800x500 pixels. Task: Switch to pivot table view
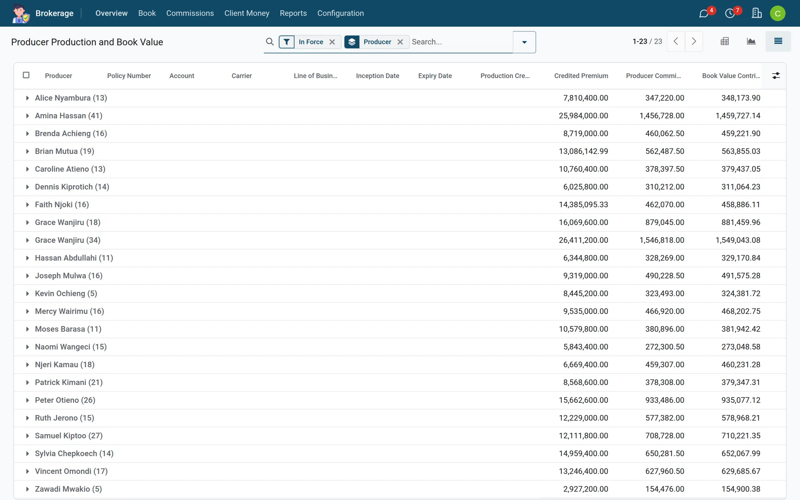click(725, 41)
